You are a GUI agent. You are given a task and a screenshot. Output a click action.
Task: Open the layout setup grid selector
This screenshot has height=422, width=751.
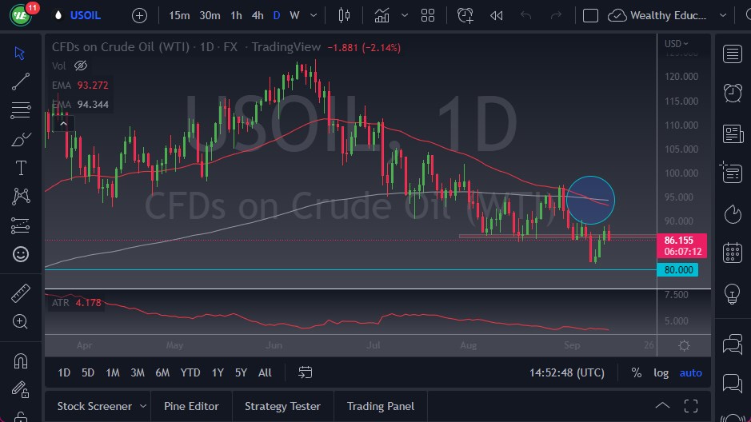[428, 15]
